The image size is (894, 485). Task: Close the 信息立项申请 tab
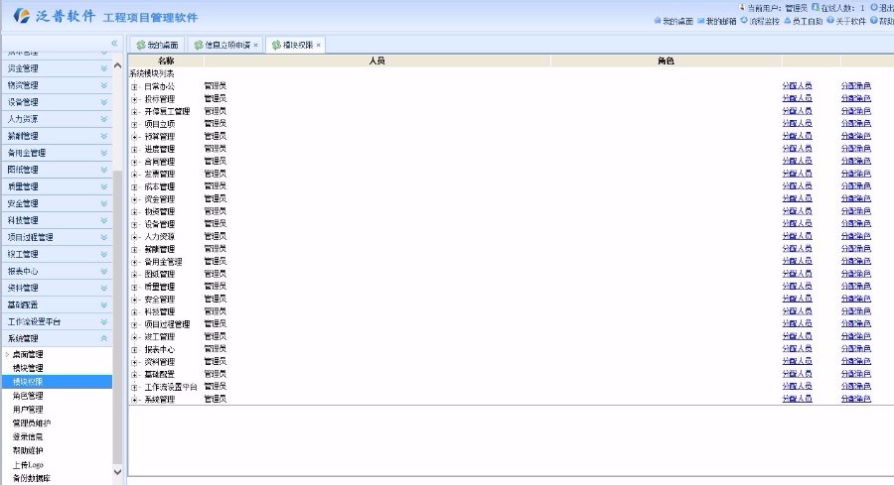tap(256, 45)
